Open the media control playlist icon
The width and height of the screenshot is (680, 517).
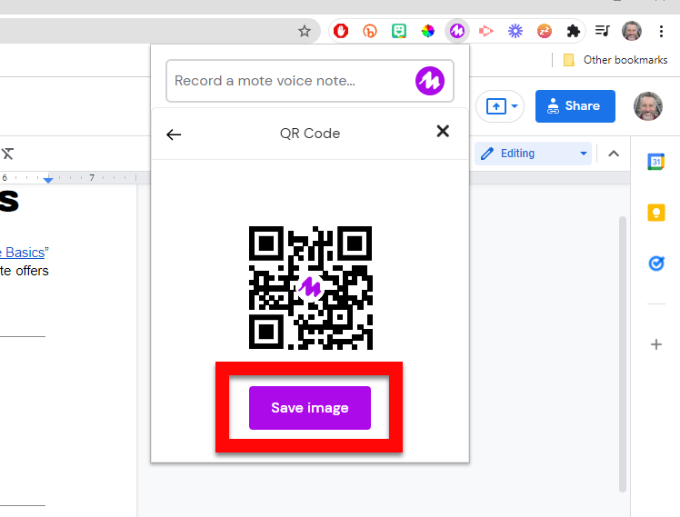click(x=603, y=31)
